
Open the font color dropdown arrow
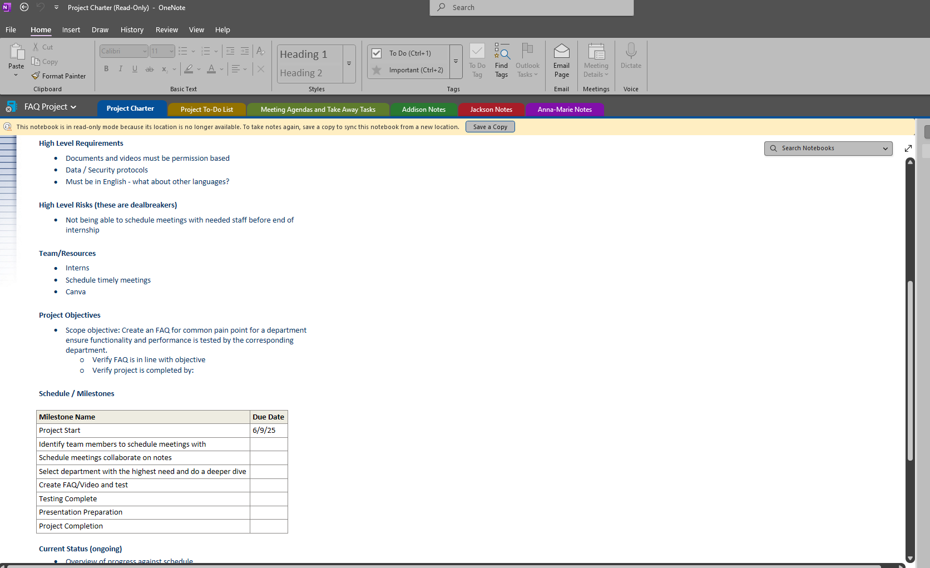pyautogui.click(x=221, y=69)
